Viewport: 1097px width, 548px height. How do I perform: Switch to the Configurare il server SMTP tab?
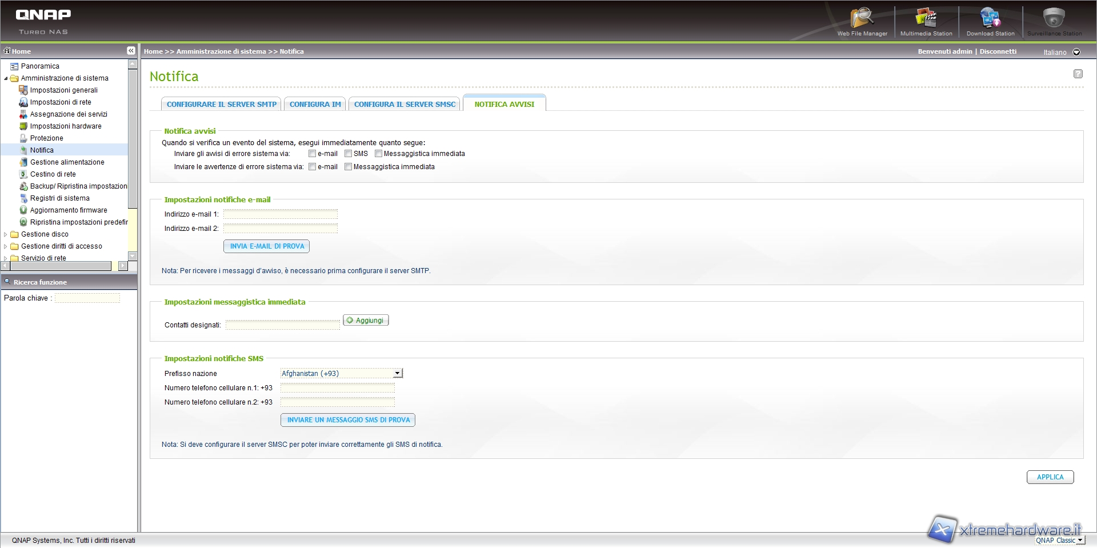point(221,104)
